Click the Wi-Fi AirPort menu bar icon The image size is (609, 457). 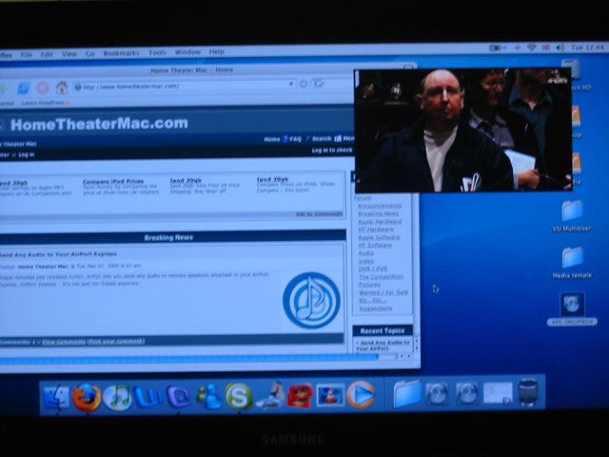click(x=531, y=48)
